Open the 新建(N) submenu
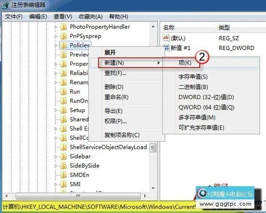 pos(126,63)
